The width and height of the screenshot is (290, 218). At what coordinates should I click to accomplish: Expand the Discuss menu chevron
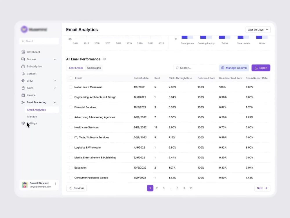55,59
